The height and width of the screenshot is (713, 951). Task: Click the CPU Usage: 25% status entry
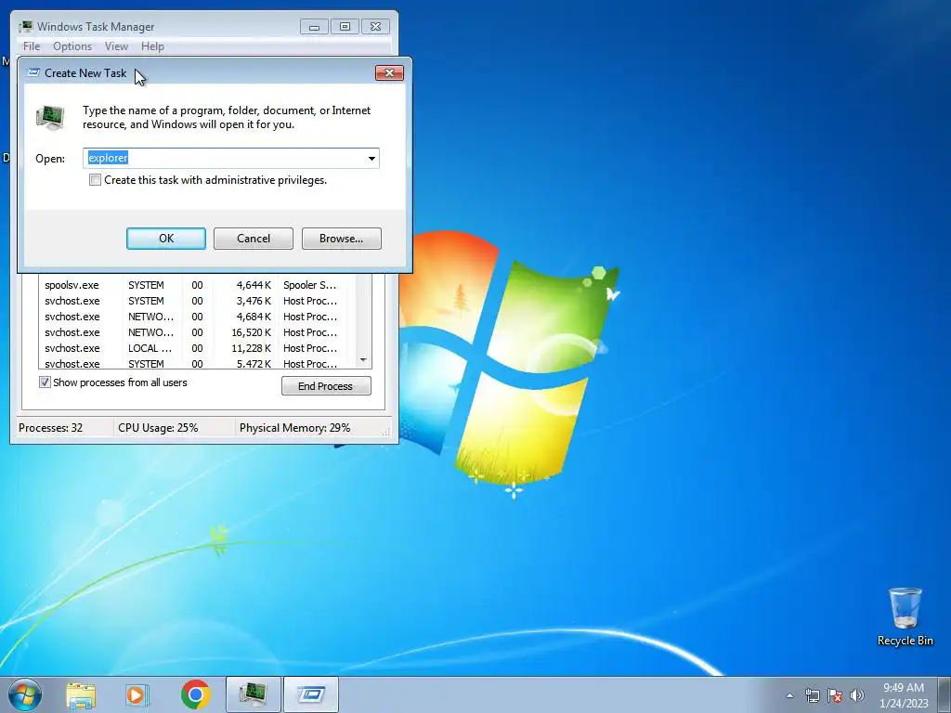[x=158, y=427]
